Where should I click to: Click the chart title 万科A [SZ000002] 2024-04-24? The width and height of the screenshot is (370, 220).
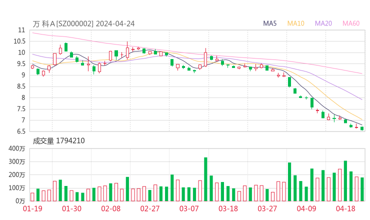83,23
